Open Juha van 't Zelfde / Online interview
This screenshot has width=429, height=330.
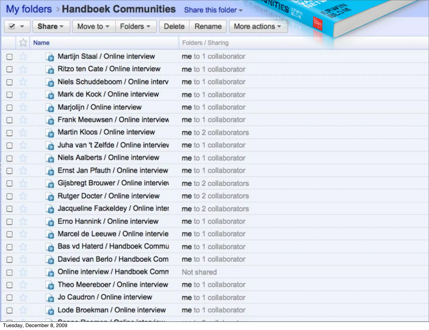click(x=113, y=145)
